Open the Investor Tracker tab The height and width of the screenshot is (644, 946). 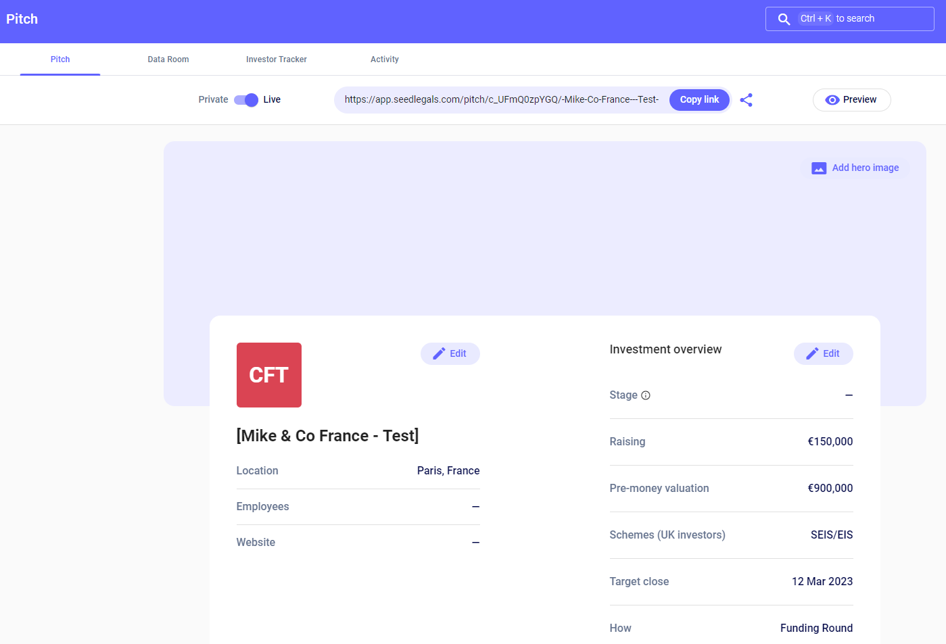(276, 59)
